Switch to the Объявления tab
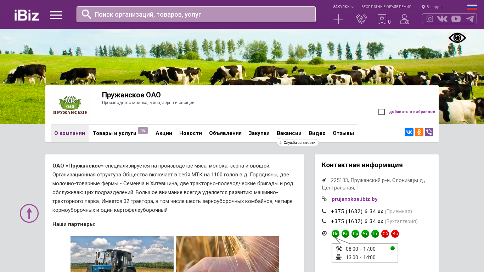Viewport: 484px width, 272px height. point(225,133)
